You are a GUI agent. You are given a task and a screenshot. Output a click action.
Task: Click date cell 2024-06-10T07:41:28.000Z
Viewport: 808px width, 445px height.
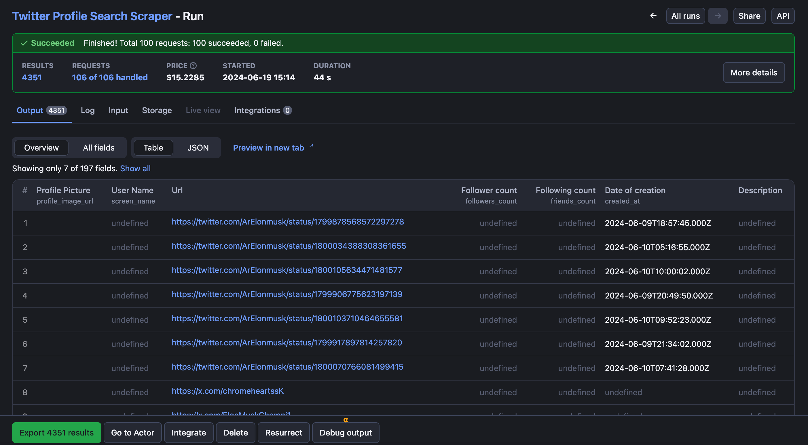657,368
